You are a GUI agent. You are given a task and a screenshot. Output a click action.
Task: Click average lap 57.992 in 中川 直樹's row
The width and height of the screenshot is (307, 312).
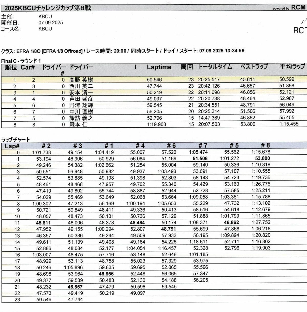(x=287, y=111)
